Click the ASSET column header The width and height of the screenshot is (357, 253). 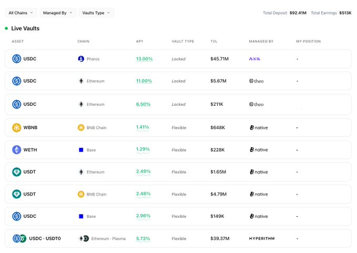point(18,41)
